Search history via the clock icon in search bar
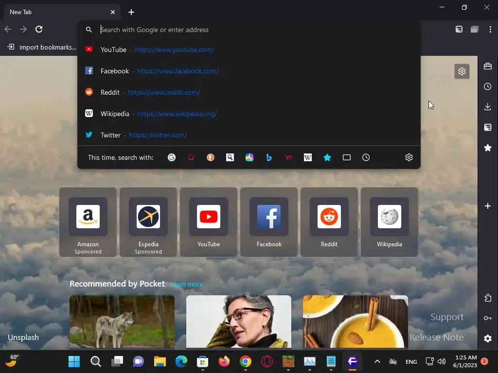 366,157
